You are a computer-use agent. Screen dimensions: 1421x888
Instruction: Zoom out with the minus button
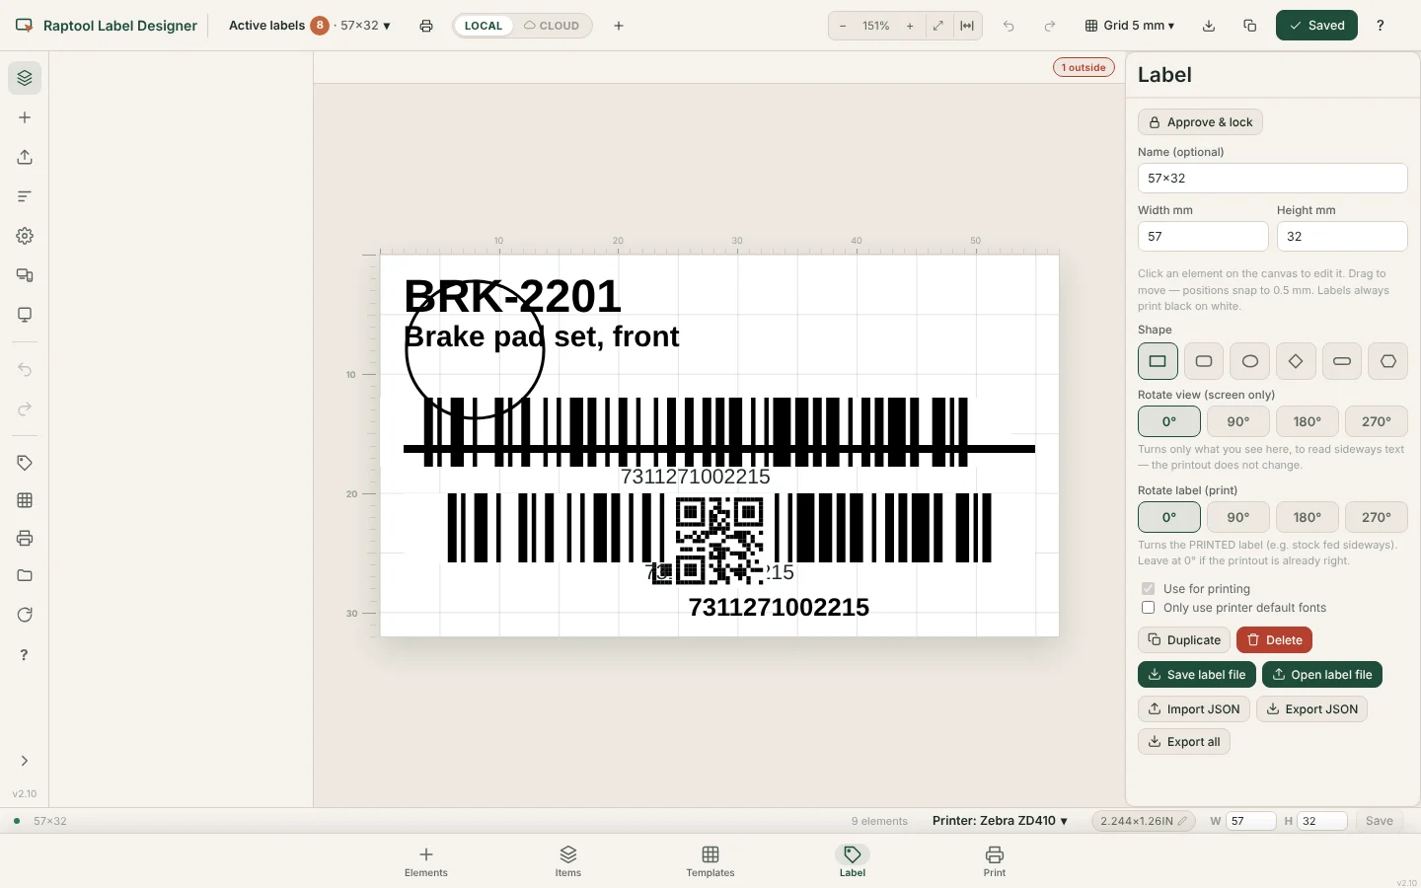click(x=843, y=26)
